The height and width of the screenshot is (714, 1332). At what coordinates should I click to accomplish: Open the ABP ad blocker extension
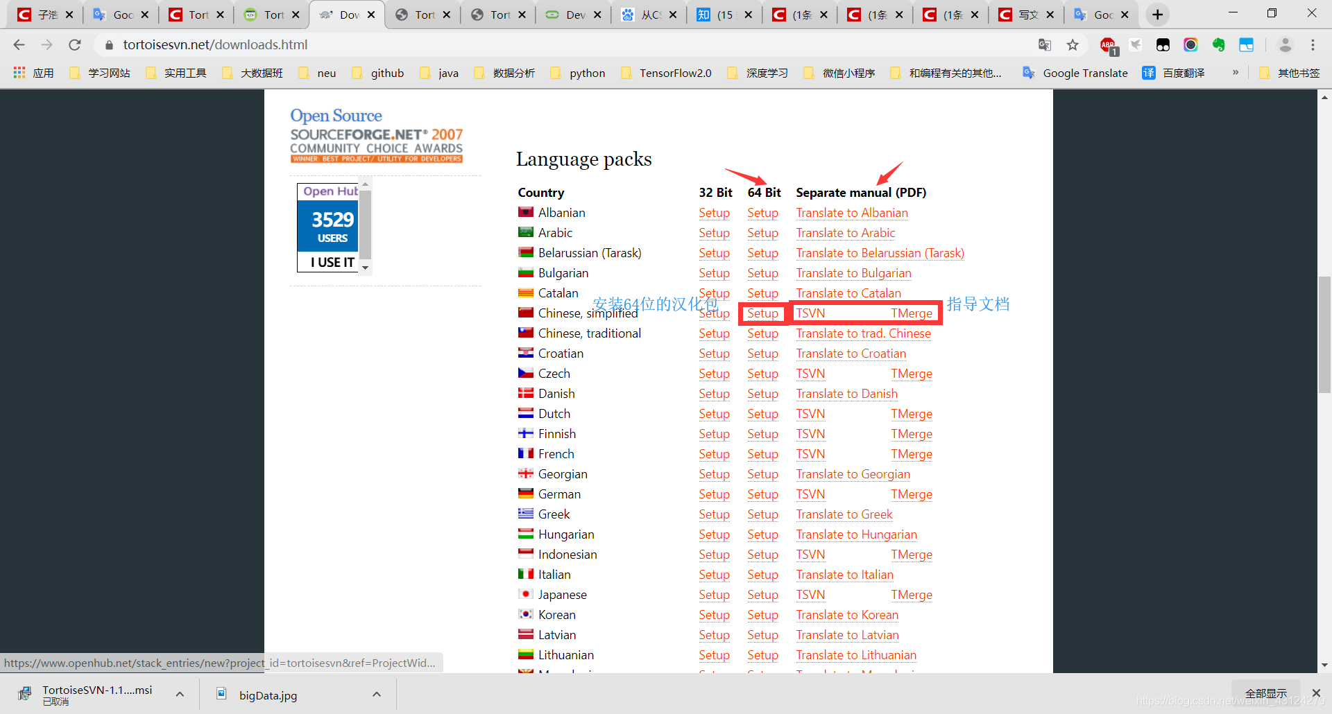coord(1109,46)
